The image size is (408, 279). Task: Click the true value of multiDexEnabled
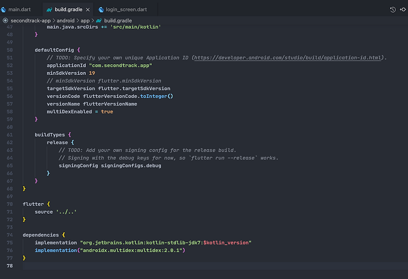(x=107, y=111)
